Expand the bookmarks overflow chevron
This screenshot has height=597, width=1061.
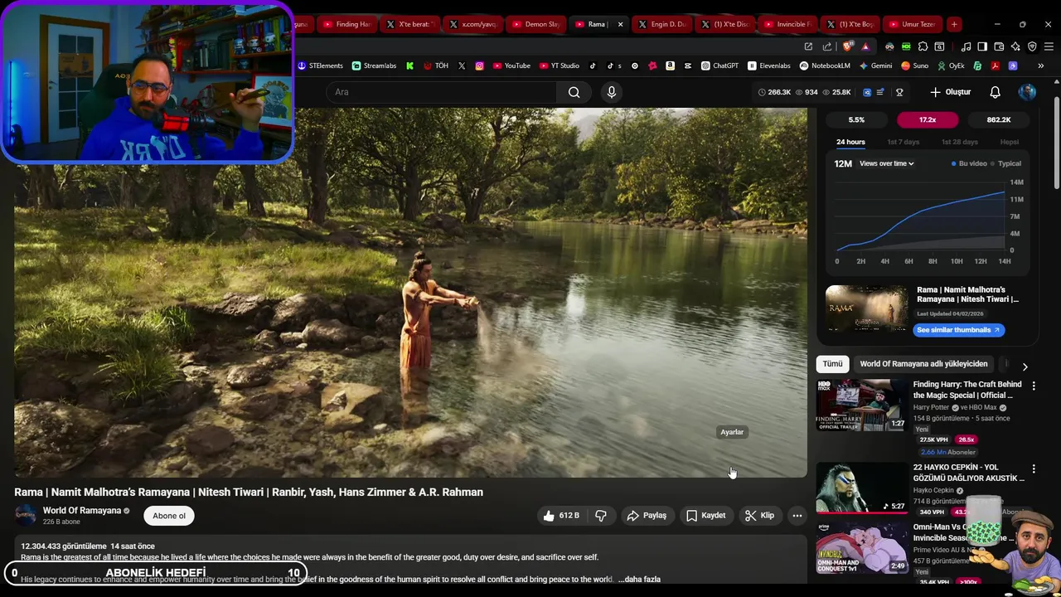click(x=1040, y=66)
